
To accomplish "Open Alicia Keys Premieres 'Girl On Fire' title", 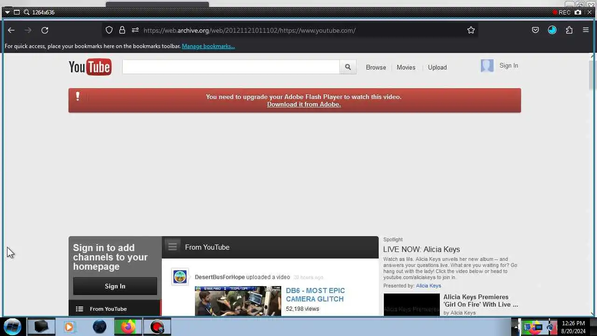I will pos(481,301).
